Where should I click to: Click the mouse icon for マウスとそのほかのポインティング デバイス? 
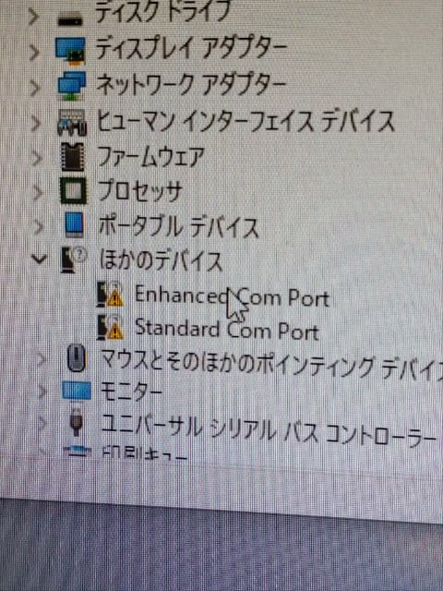pos(77,358)
